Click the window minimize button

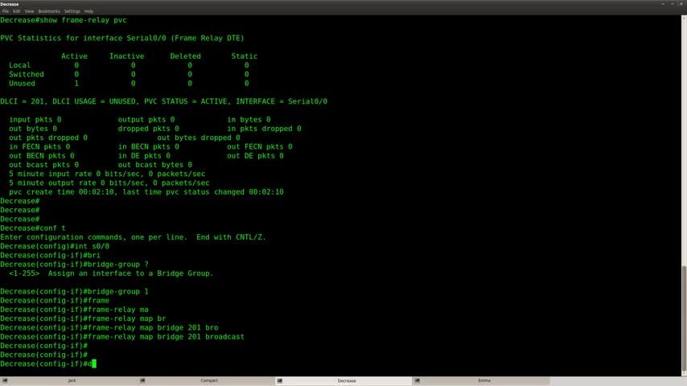tap(663, 4)
